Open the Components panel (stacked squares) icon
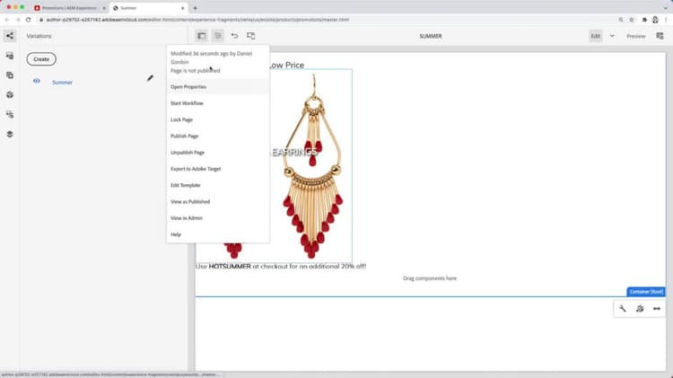The height and width of the screenshot is (378, 673). pyautogui.click(x=10, y=75)
